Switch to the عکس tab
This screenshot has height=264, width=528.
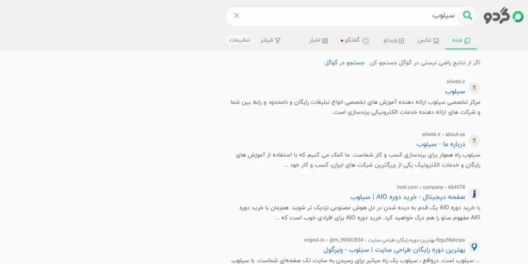tap(428, 40)
